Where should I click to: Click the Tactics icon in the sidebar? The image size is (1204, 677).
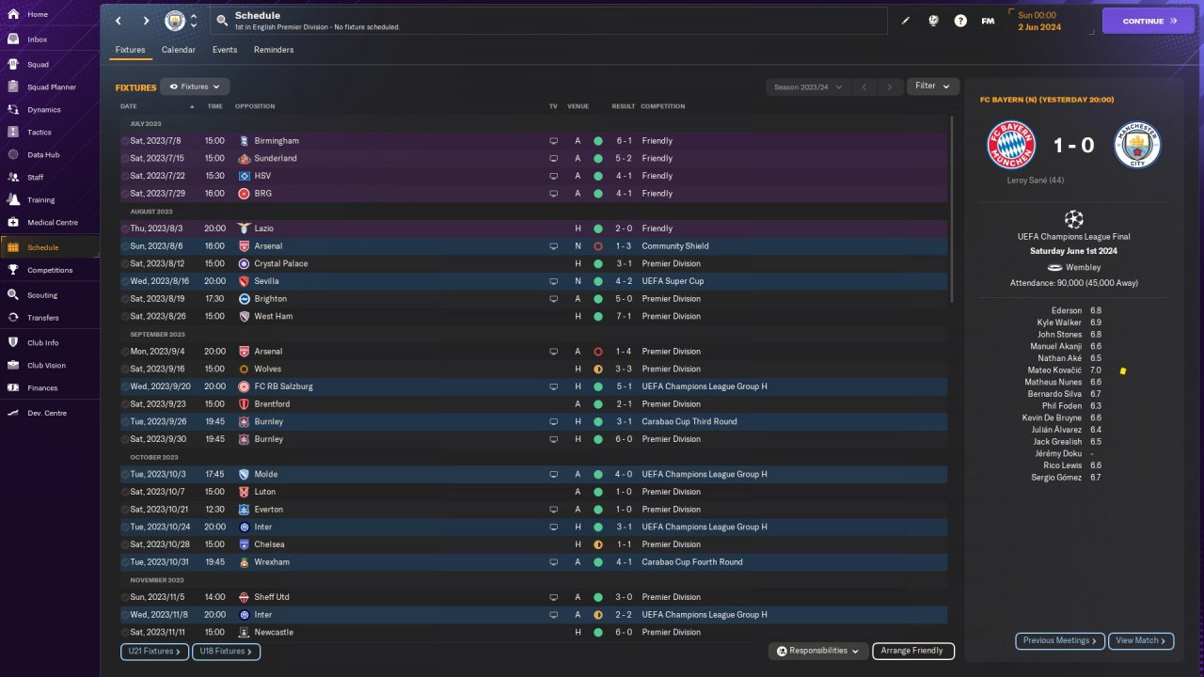pos(13,133)
